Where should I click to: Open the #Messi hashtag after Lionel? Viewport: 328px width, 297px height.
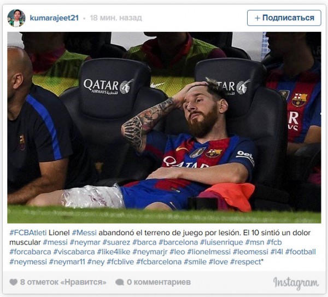(84, 233)
